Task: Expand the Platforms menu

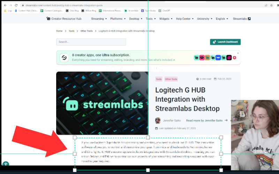Action: pyautogui.click(x=118, y=19)
